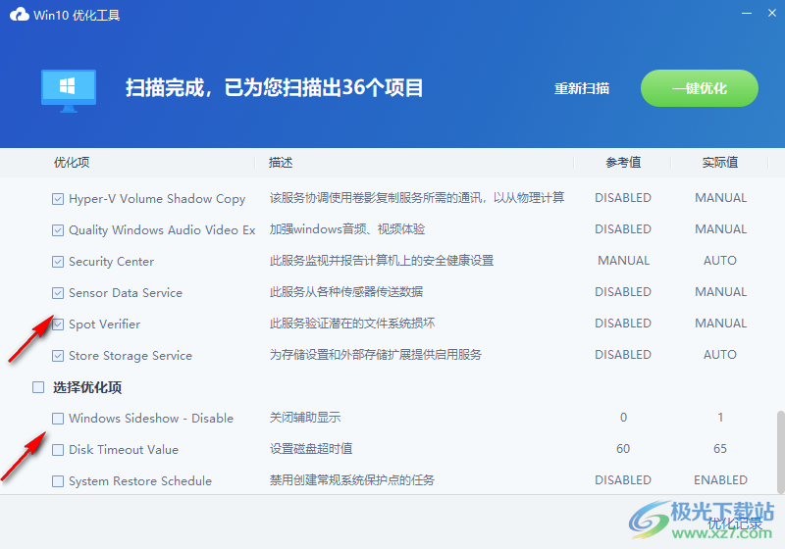785x549 pixels.
Task: Click MANUAL reference value for Security Center
Action: [623, 261]
